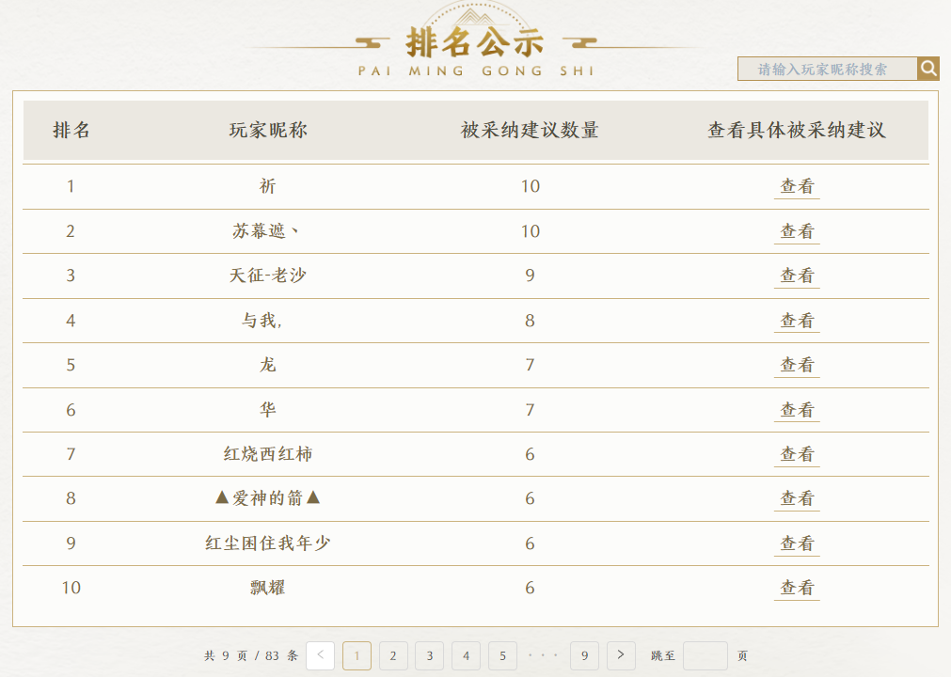Select player name 飘耀
Image resolution: width=951 pixels, height=677 pixels.
267,588
